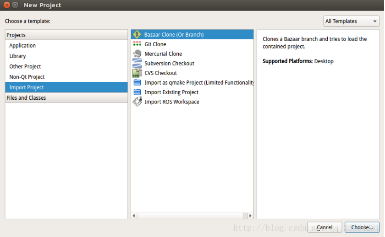The image size is (385, 237).
Task: Select the Mercurial Clone template
Action: point(192,54)
